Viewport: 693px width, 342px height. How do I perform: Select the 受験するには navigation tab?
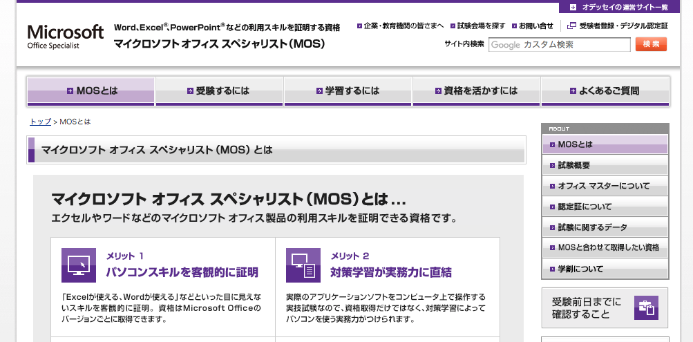coord(219,91)
